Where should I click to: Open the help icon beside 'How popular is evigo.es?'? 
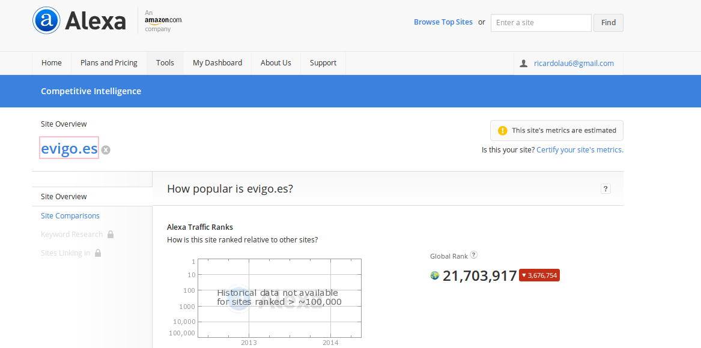coord(605,188)
